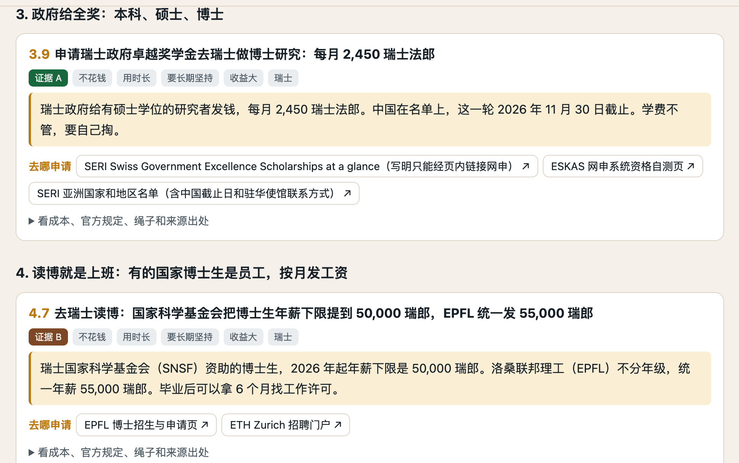Click the 证据 B badge
739x463 pixels.
pos(48,337)
